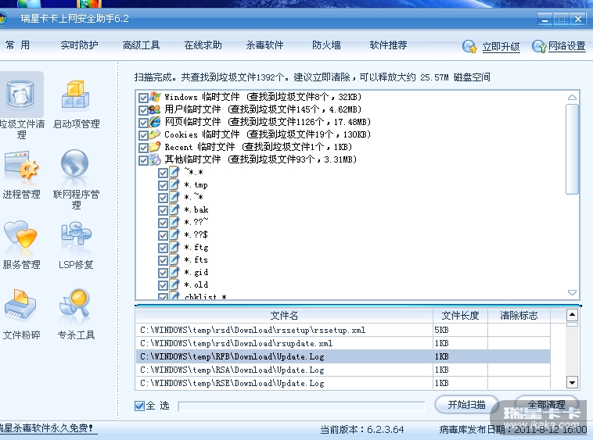Select the RSA\Download\Update.Log row

[343, 370]
